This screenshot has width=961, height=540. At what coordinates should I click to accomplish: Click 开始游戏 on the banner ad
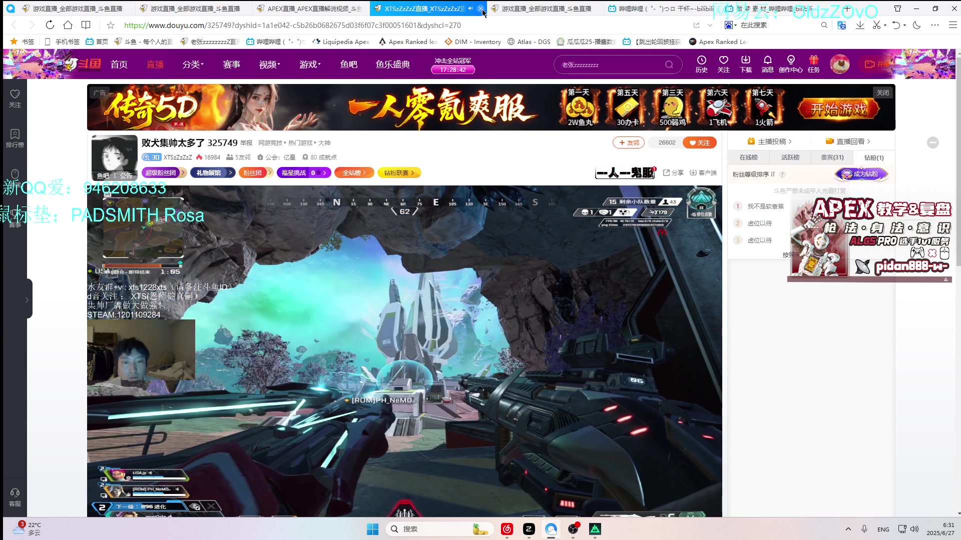pos(838,109)
